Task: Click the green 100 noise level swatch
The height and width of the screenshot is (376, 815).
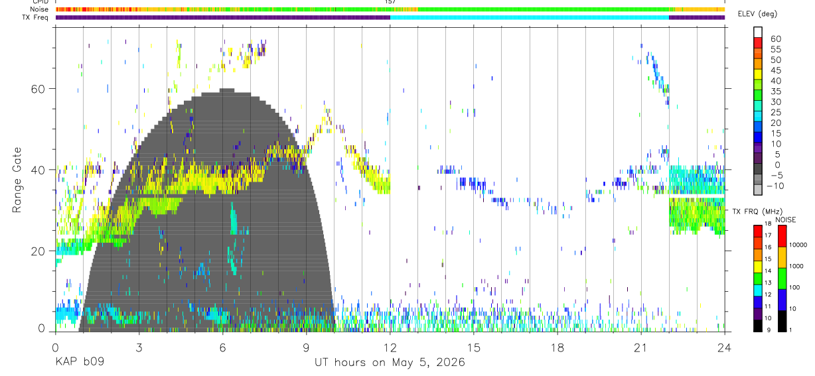Action: click(x=781, y=278)
